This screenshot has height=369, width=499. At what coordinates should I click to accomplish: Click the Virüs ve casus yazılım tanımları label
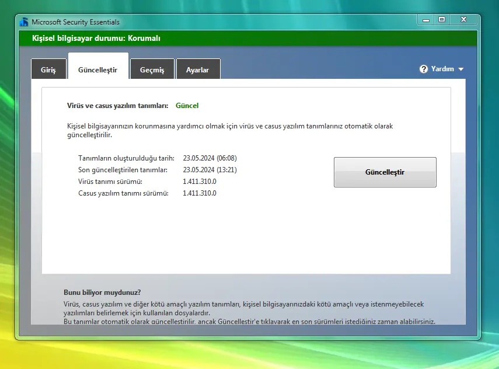click(x=118, y=106)
